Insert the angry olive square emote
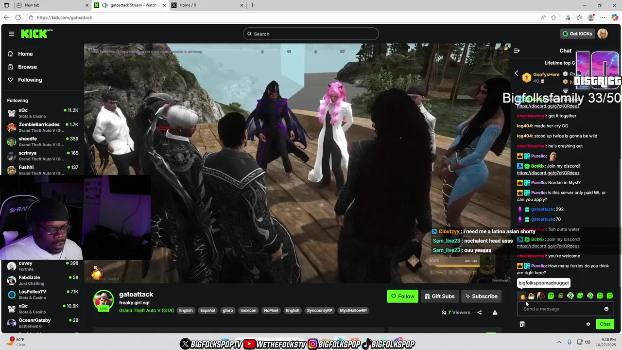This screenshot has width=622, height=350. (560, 296)
